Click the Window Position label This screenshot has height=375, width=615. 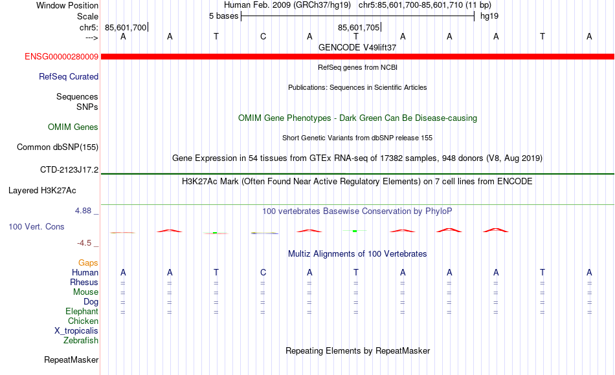[x=67, y=5]
